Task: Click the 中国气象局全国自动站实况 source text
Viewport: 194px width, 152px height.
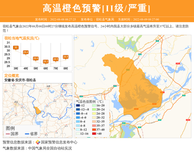Action: pyautogui.click(x=49, y=148)
